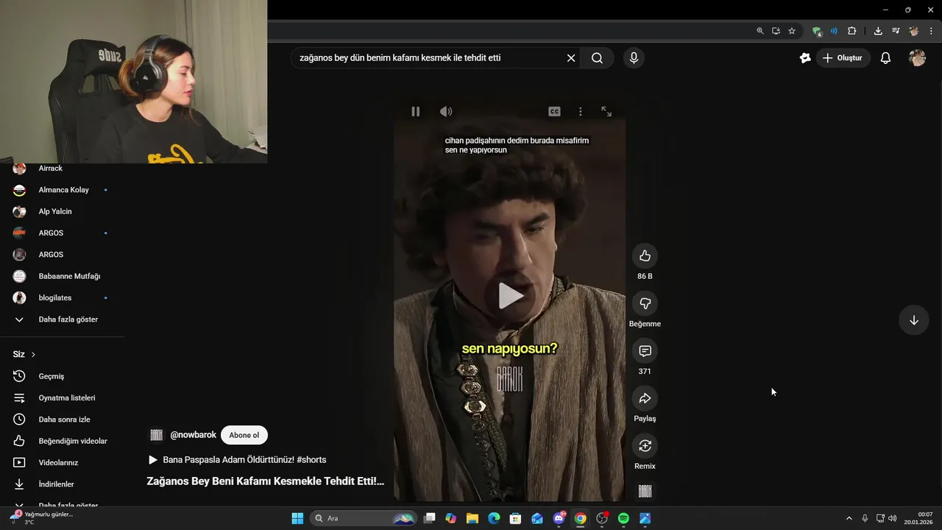The height and width of the screenshot is (530, 942).
Task: Zoom the page using Chrome's zoom icon
Action: coord(760,31)
